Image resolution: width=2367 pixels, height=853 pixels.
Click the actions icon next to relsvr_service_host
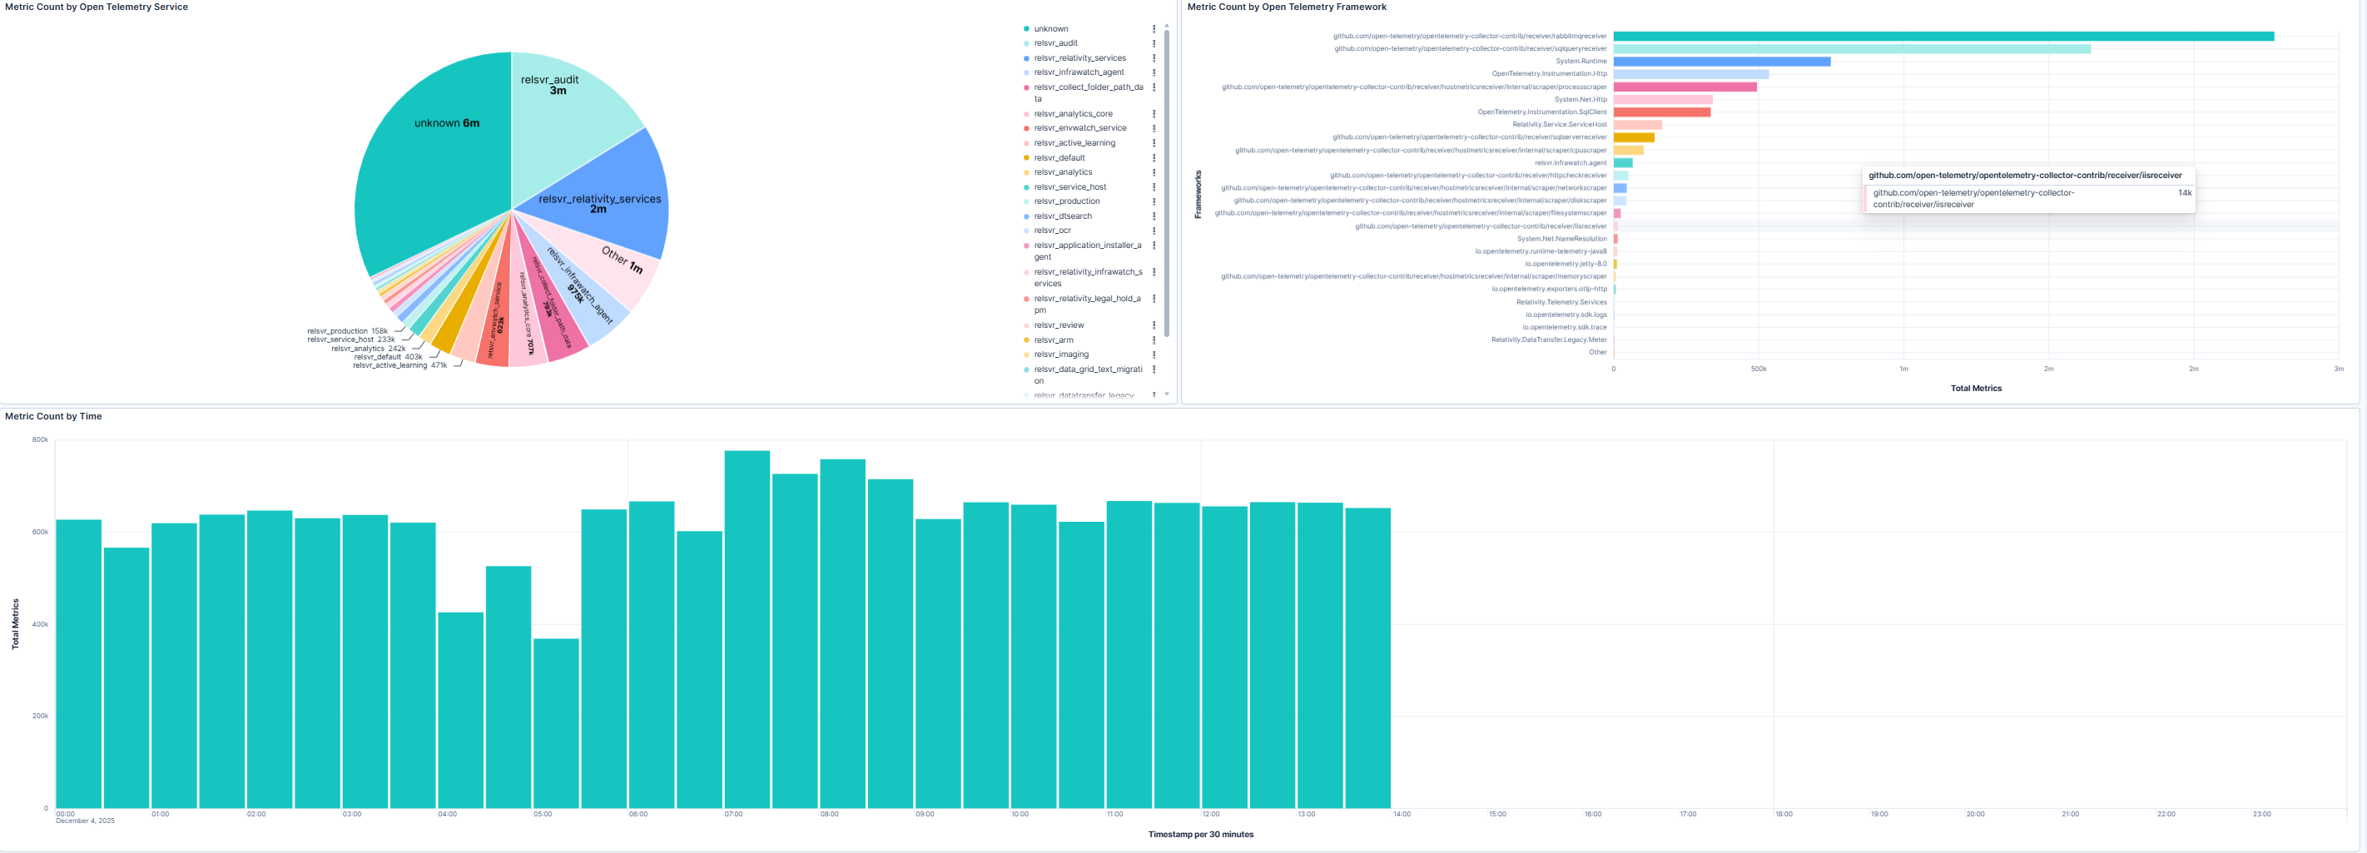(x=1154, y=186)
